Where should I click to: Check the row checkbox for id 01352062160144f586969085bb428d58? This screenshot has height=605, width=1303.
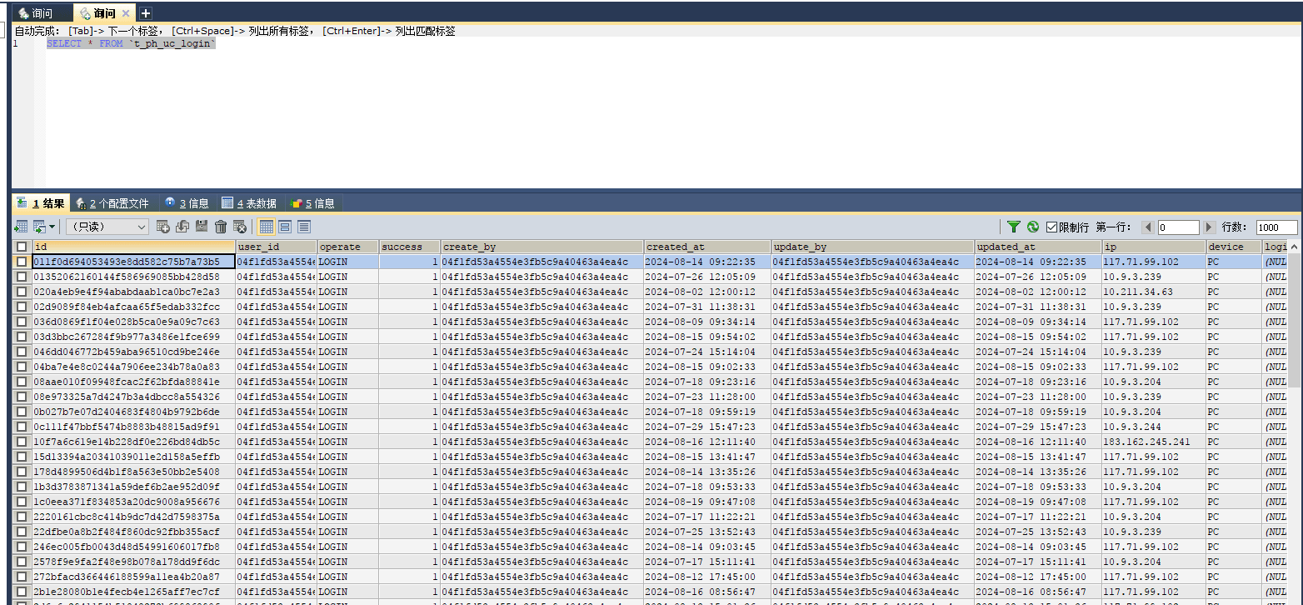coord(22,277)
